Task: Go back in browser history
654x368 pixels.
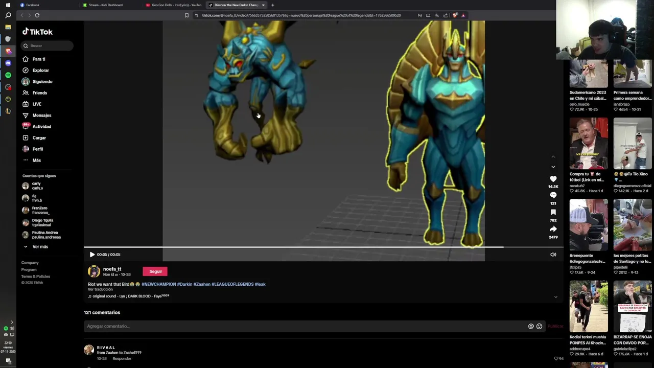Action: [22, 15]
